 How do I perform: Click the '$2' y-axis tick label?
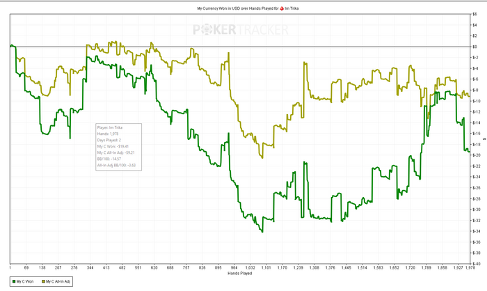pyautogui.click(x=474, y=36)
